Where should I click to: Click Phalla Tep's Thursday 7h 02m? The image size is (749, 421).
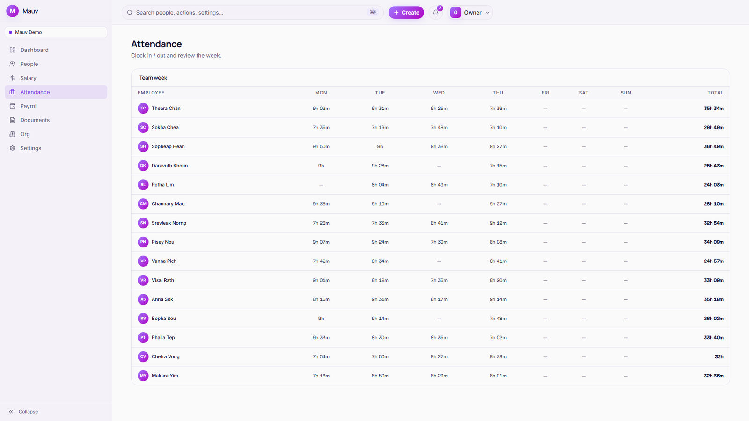pos(498,337)
